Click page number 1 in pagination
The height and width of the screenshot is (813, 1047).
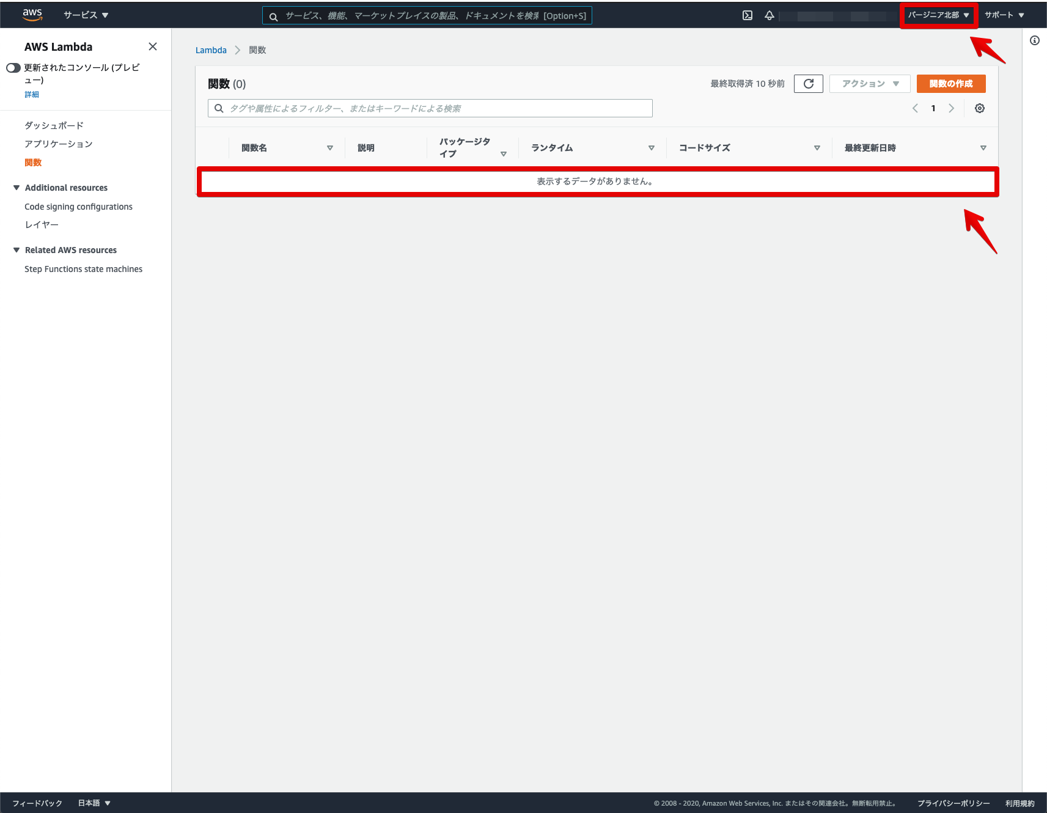pyautogui.click(x=933, y=108)
